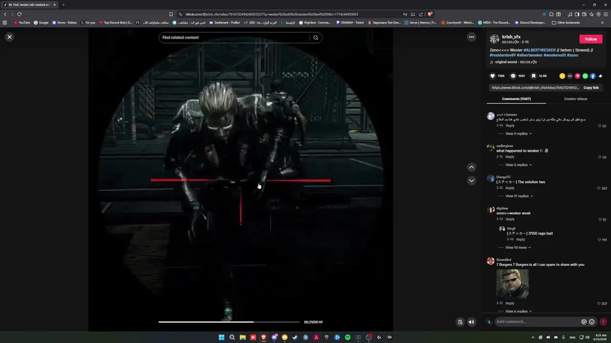The image size is (611, 343).
Task: Follow krish_vfx
Action: coord(591,39)
